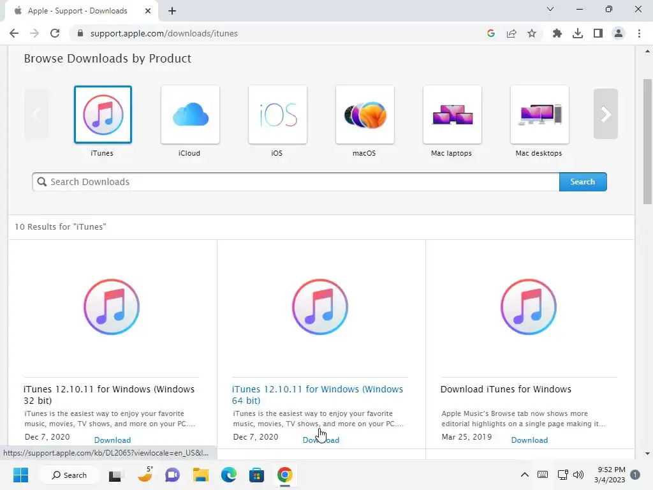
Task: Open Chrome three-dot menu
Action: pyautogui.click(x=639, y=33)
